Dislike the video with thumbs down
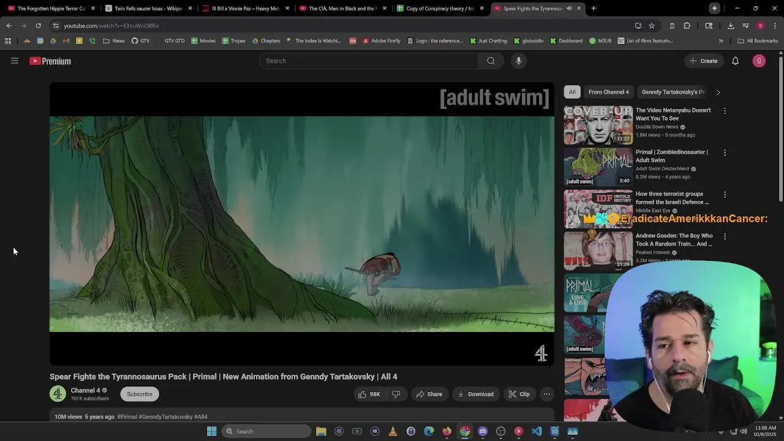Viewport: 784px width, 441px height. point(396,394)
